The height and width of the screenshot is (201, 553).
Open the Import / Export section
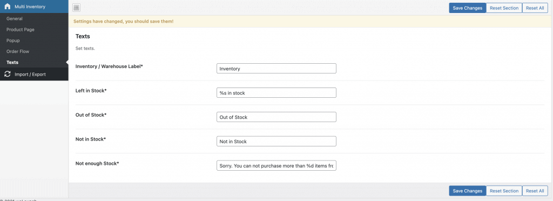[30, 75]
